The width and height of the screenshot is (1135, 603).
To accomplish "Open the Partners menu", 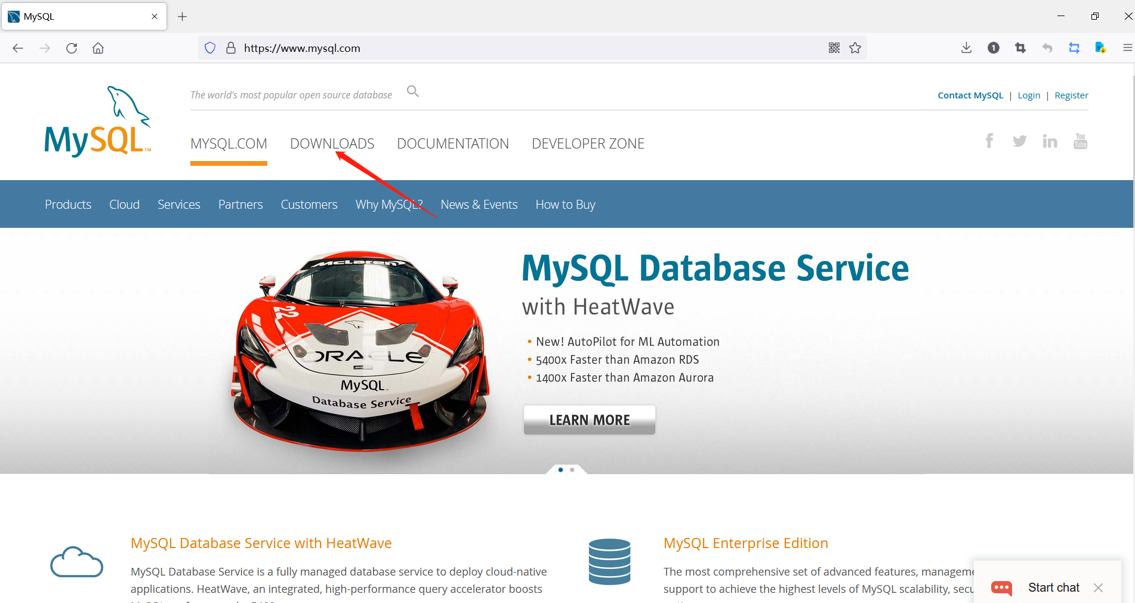I will coord(240,205).
